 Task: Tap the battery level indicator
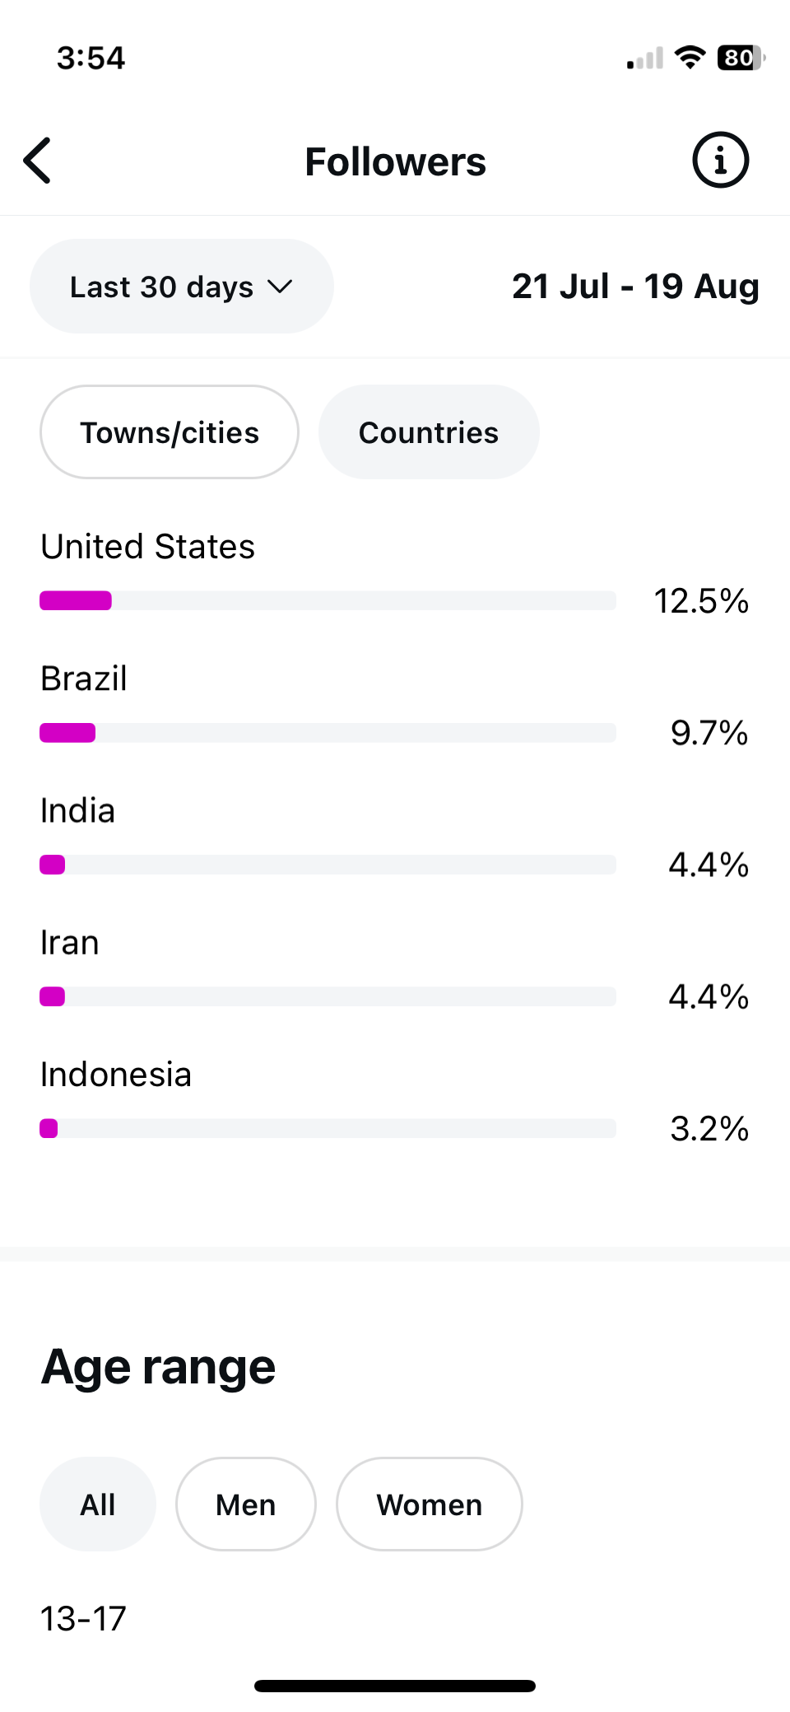click(x=740, y=58)
